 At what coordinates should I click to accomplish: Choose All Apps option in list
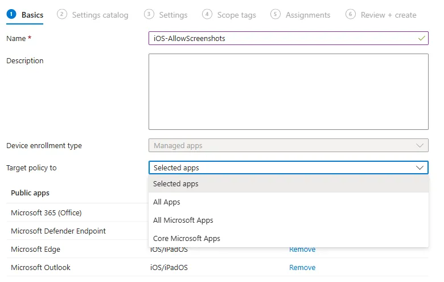point(288,202)
